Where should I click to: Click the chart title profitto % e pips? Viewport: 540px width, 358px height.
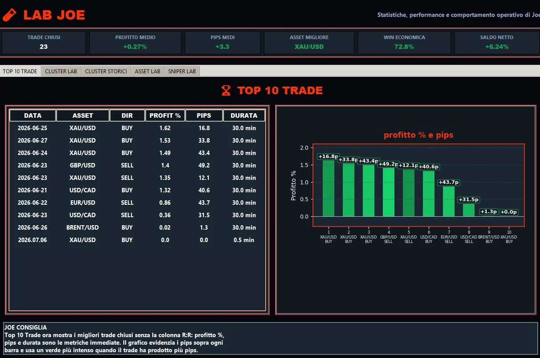(418, 135)
